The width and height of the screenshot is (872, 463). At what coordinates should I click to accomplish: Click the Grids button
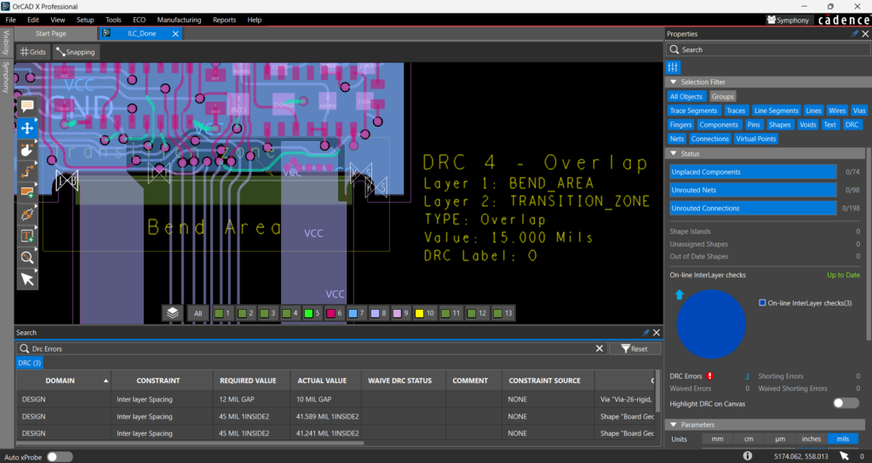pos(33,52)
